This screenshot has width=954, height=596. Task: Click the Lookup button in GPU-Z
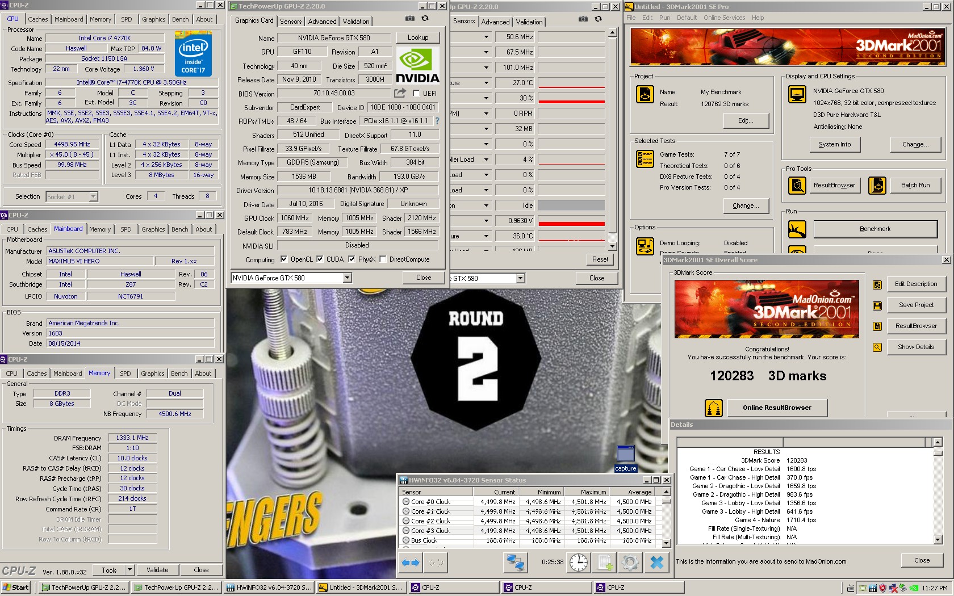418,37
